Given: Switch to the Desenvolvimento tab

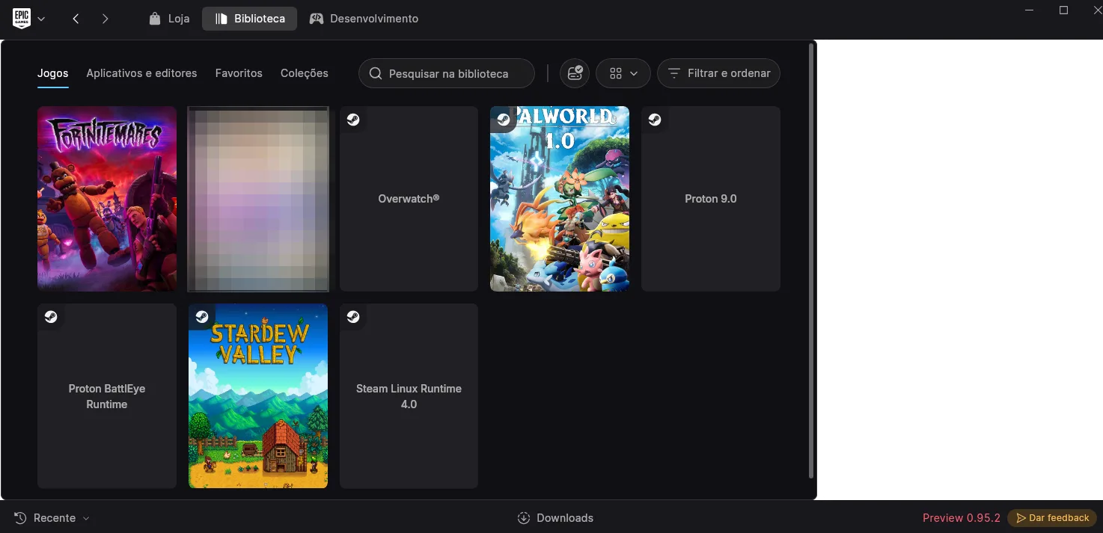Looking at the screenshot, I should coord(364,19).
